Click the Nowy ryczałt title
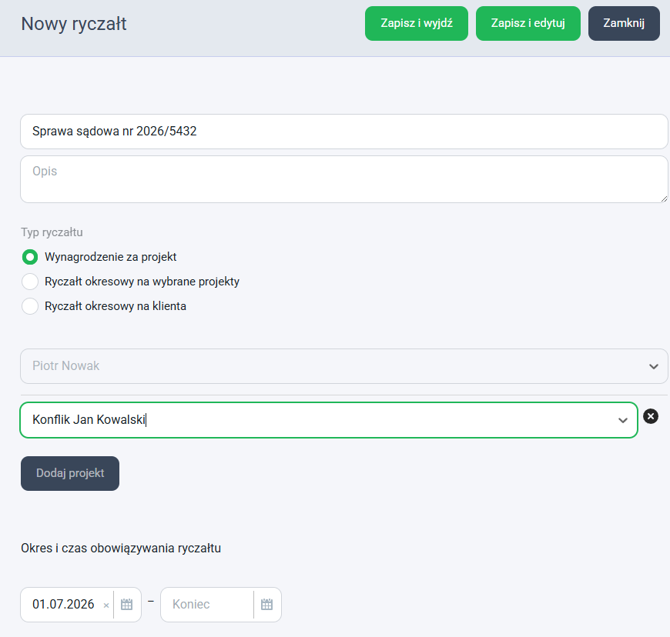 point(74,24)
